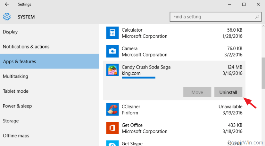The height and width of the screenshot is (146, 265).
Task: Click the Settings gear icon
Action: (x=7, y=17)
